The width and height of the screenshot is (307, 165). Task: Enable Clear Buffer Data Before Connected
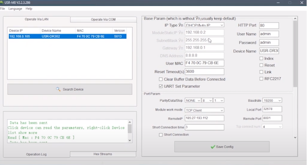(x=161, y=79)
